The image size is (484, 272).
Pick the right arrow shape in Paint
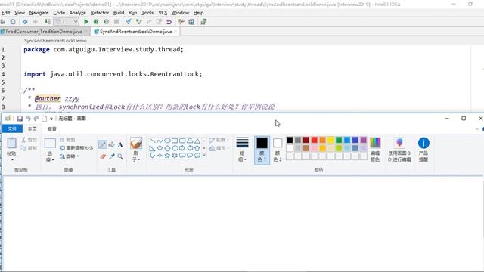pyautogui.click(x=182, y=148)
